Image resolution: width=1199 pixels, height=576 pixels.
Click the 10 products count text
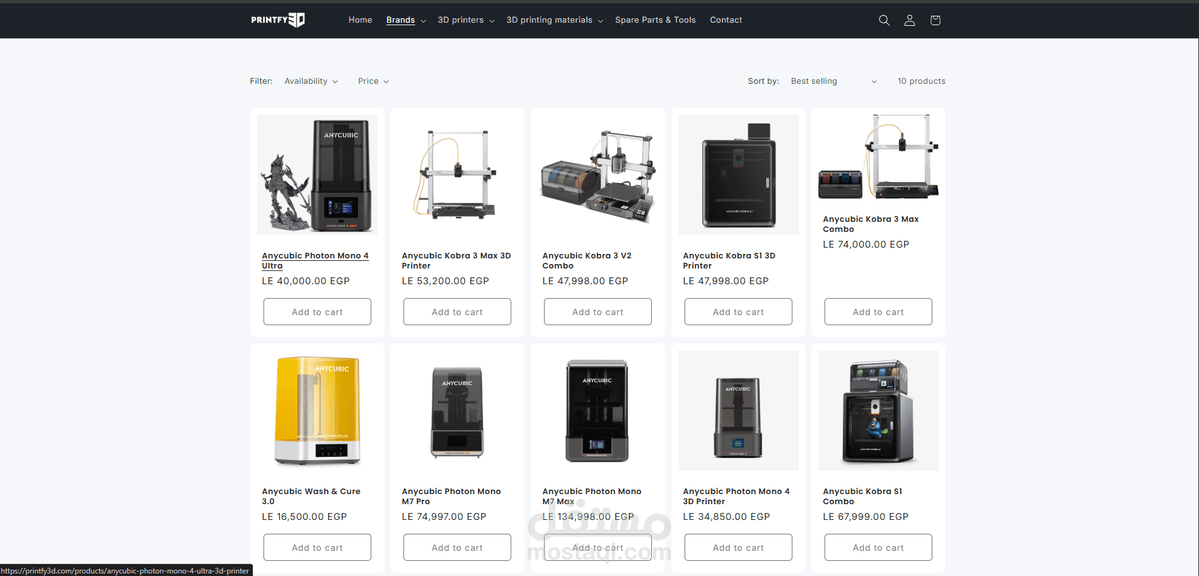pyautogui.click(x=921, y=81)
